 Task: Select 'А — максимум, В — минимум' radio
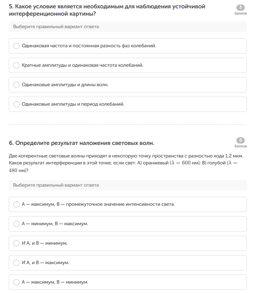(x=16, y=282)
